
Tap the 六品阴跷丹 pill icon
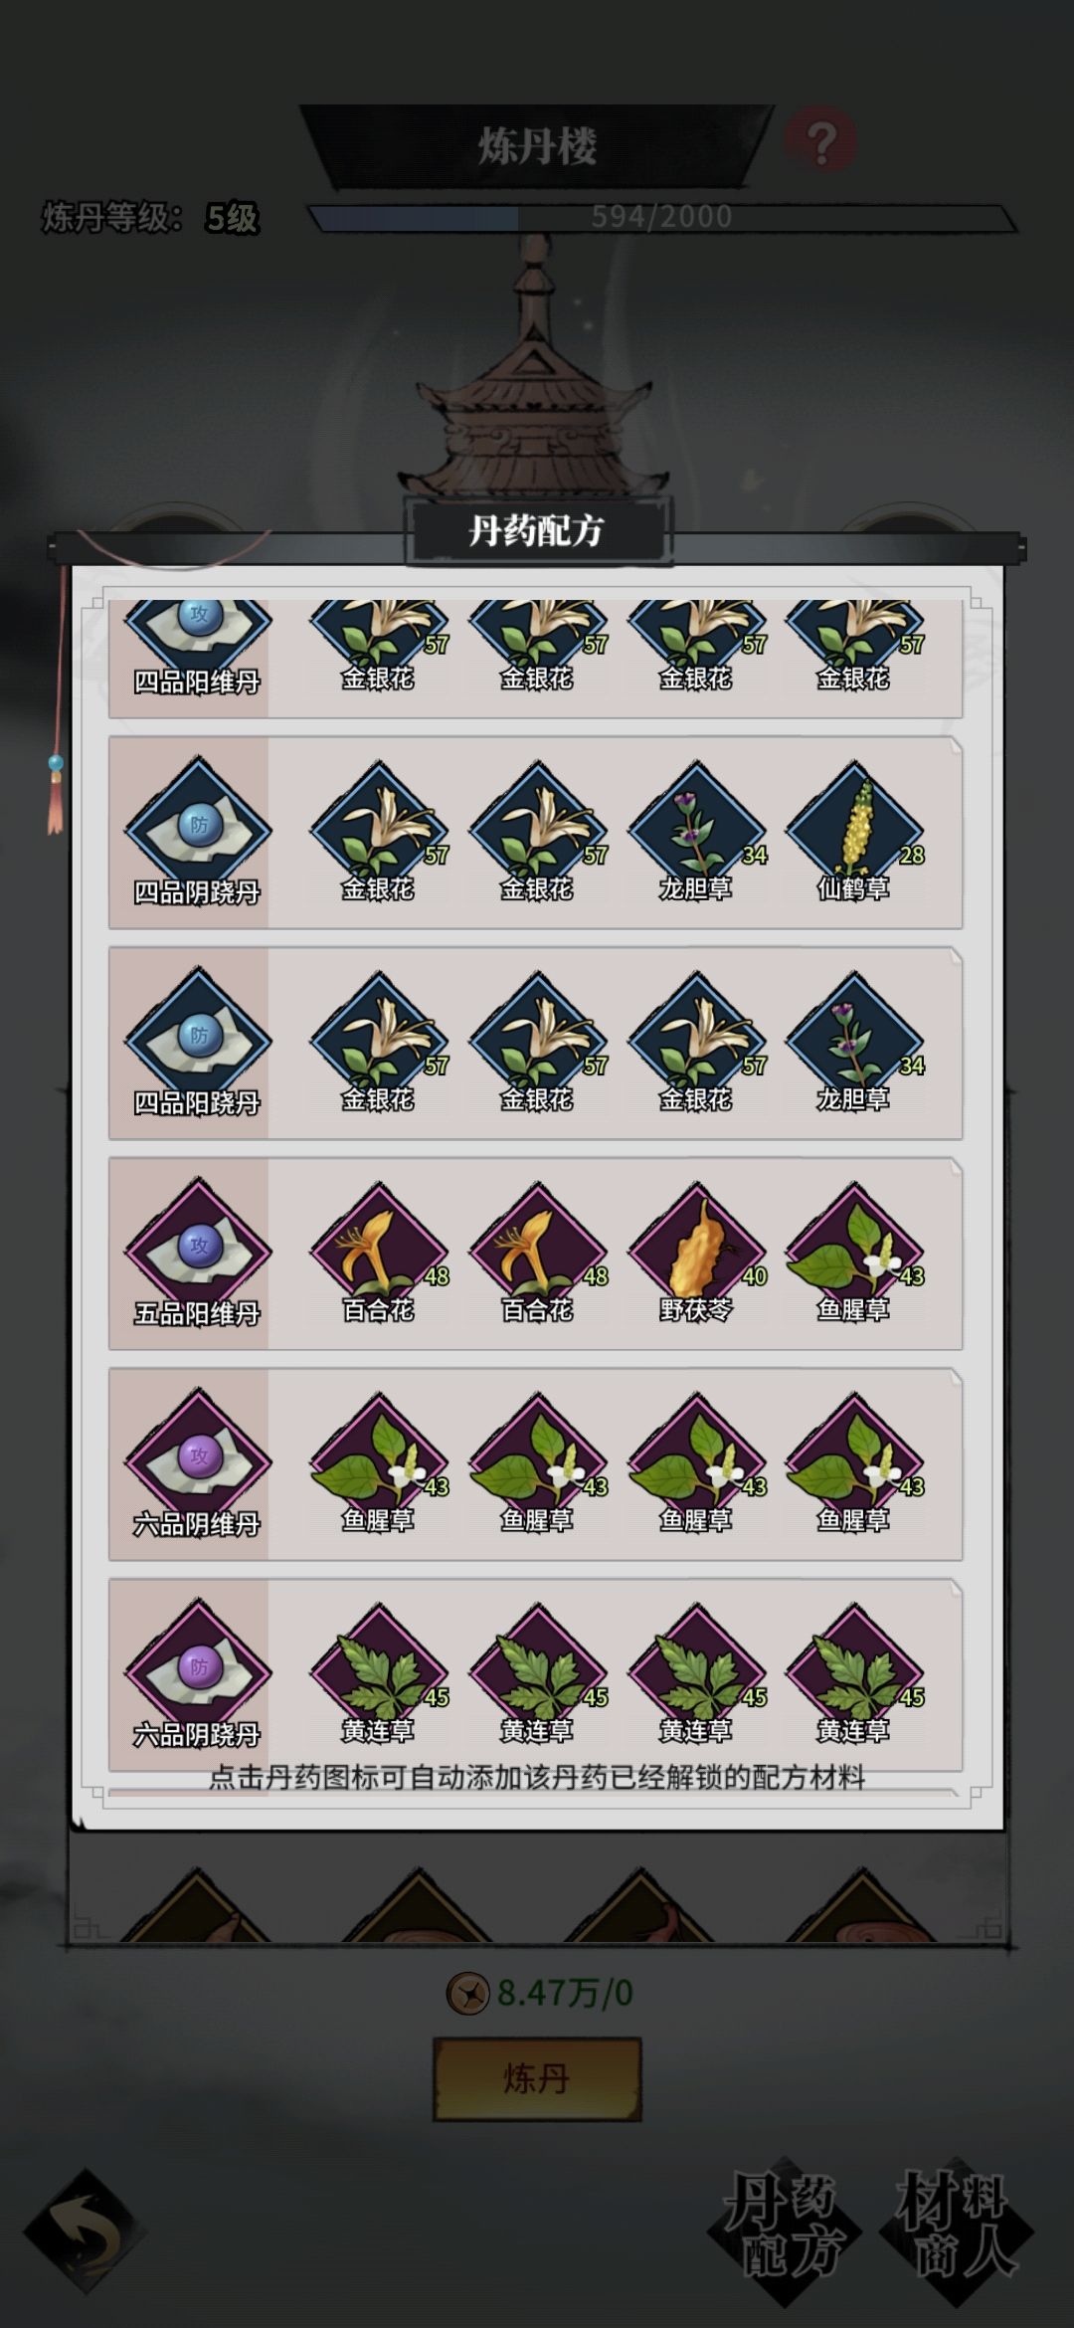click(198, 1675)
